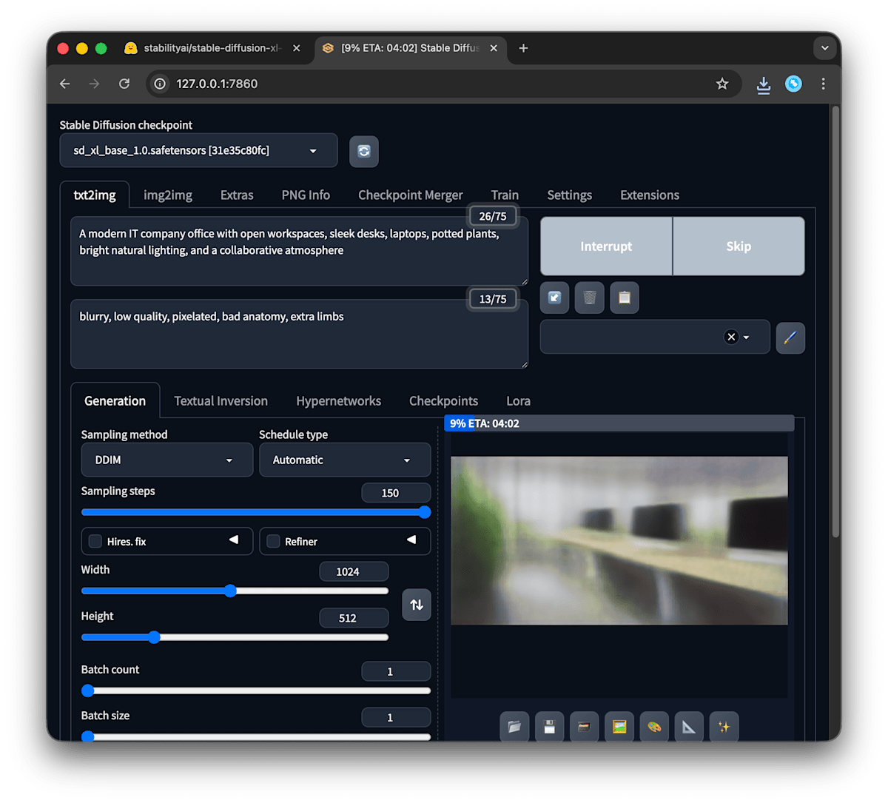The height and width of the screenshot is (803, 888).
Task: Select the Hypernetworks tab
Action: click(x=338, y=401)
